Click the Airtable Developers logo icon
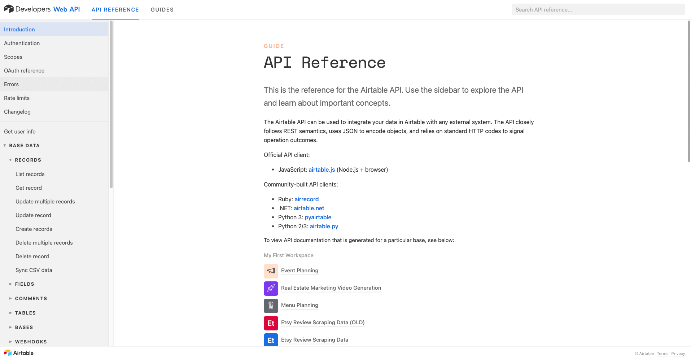This screenshot has height=360, width=691. (9, 9)
